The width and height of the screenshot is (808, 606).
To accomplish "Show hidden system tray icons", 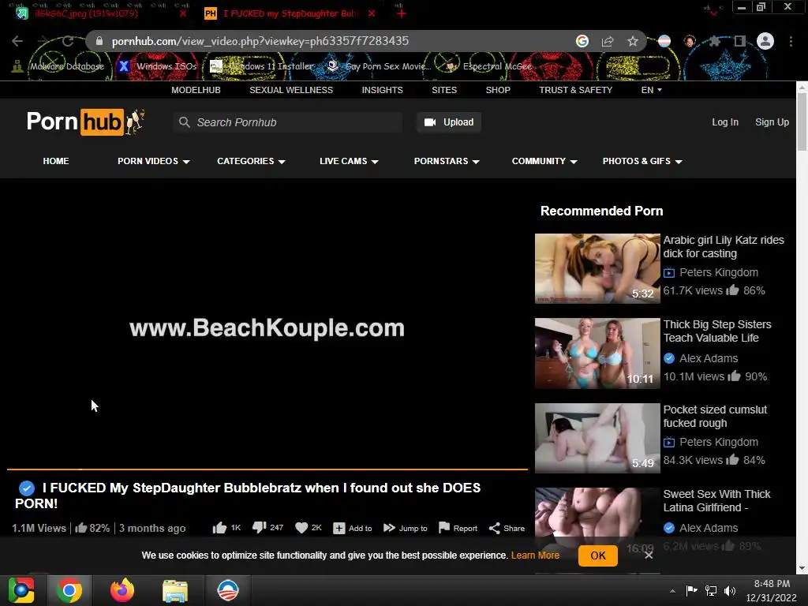I will pyautogui.click(x=672, y=591).
